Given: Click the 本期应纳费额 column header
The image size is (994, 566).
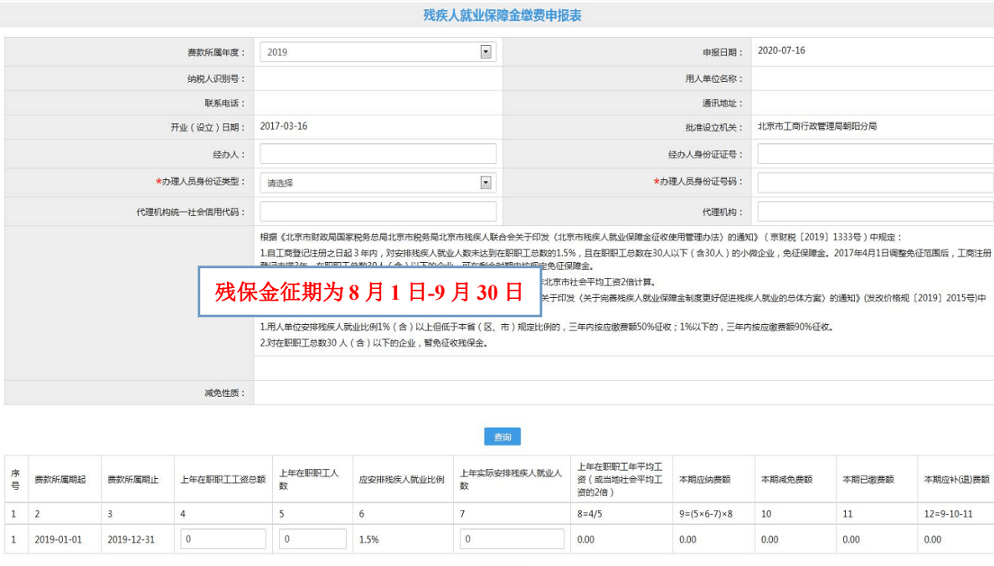Looking at the screenshot, I should (x=704, y=480).
